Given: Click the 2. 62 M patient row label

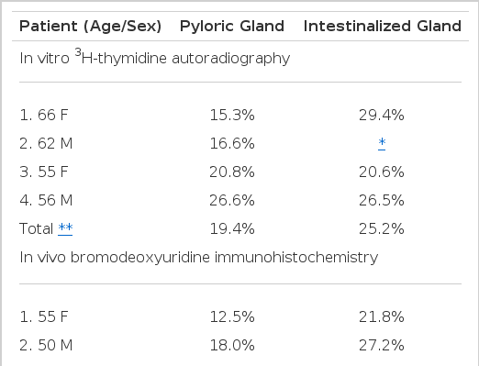Looking at the screenshot, I should pyautogui.click(x=46, y=143).
